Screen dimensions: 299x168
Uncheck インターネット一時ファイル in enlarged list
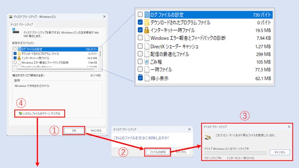[x=140, y=30]
